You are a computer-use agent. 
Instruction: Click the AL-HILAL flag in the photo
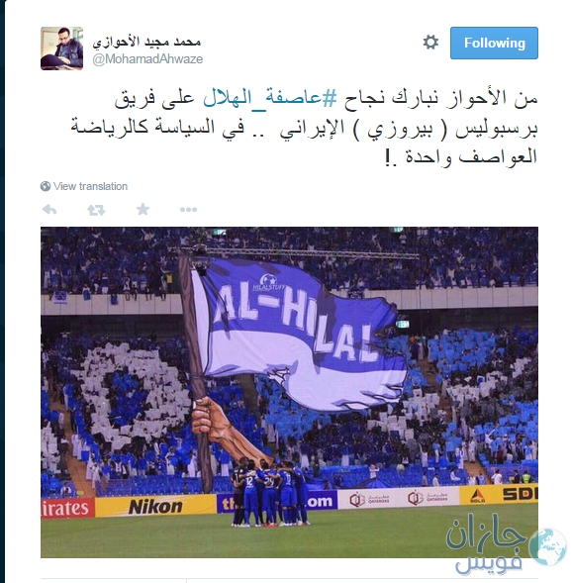pos(298,333)
